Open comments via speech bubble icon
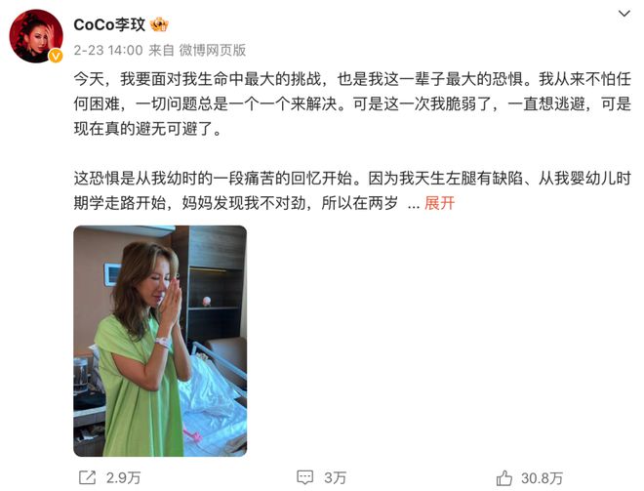Screen dimensions: 644x491 click(x=305, y=477)
